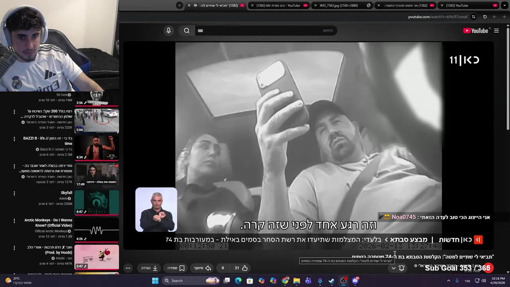The width and height of the screenshot is (510, 287).
Task: Share the video via שיתוף
Action: point(202,268)
